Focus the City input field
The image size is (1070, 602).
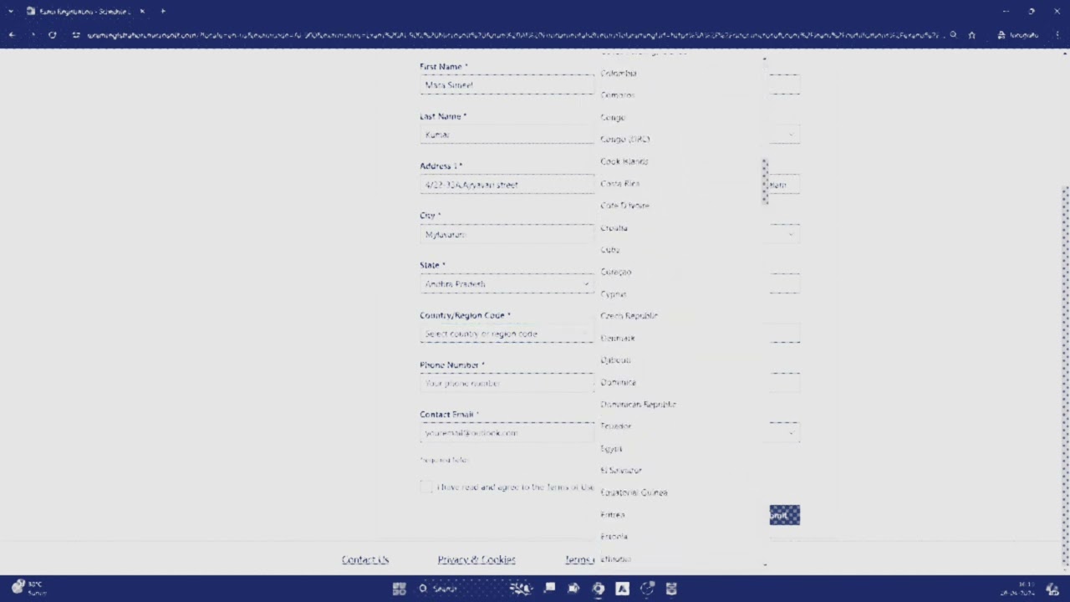click(507, 235)
